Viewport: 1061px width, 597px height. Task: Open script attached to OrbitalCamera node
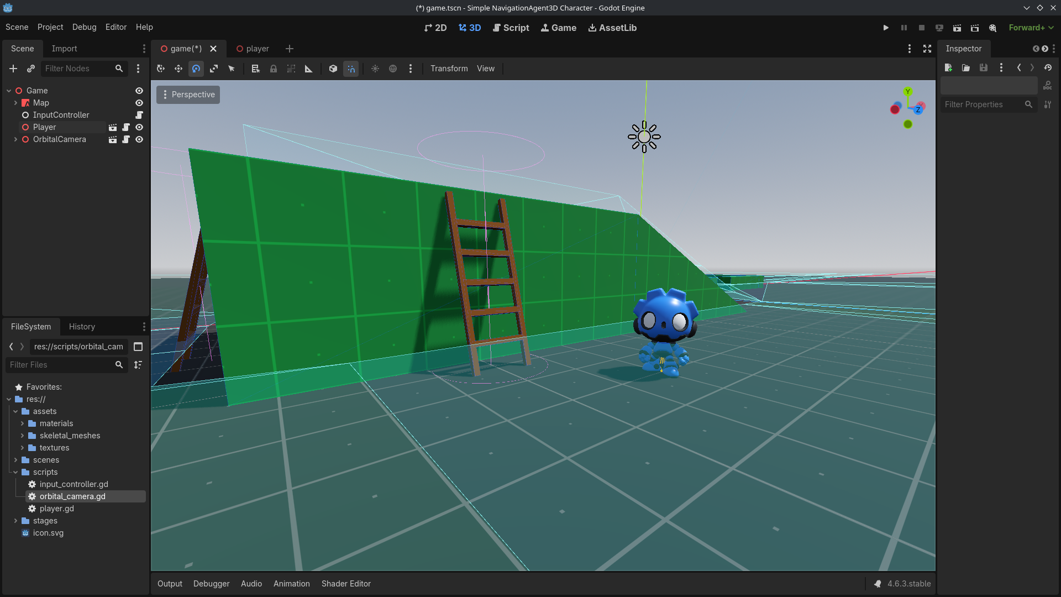(126, 139)
